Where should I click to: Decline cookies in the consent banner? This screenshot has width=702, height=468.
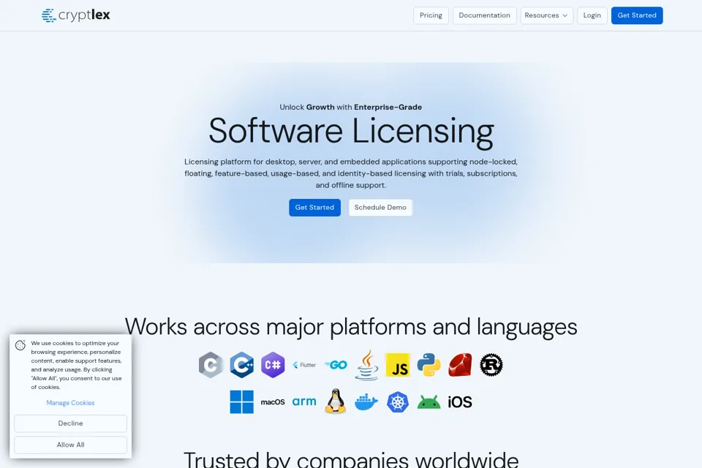[70, 423]
